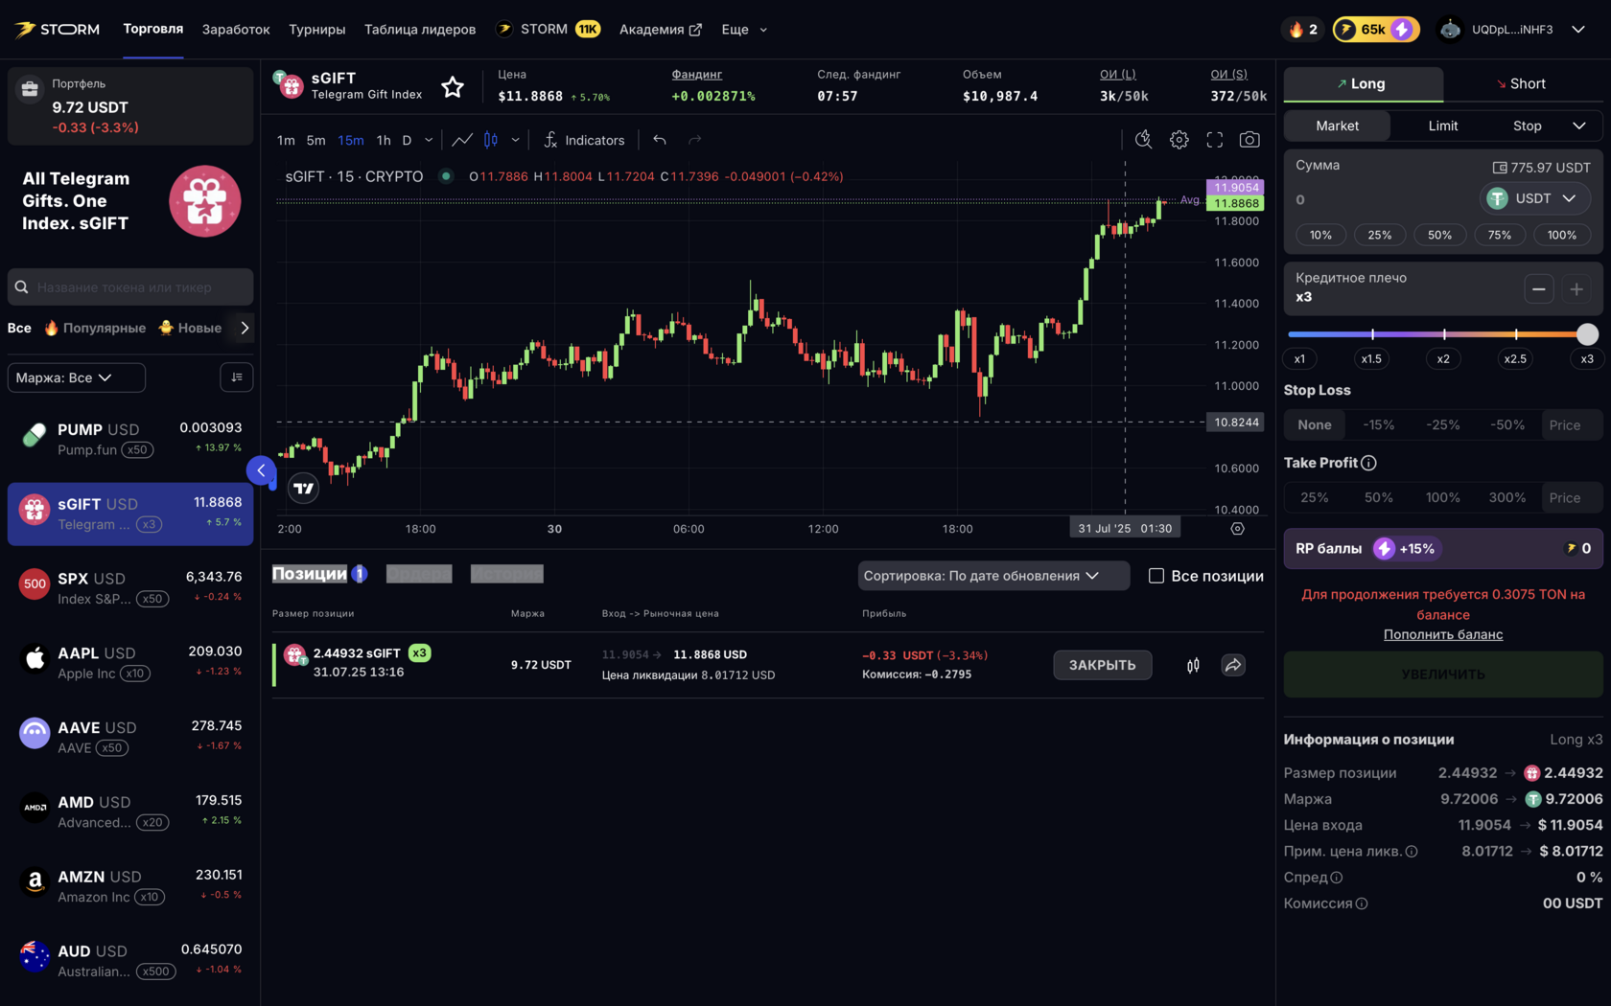
Task: Click the portfolio wallet icon
Action: click(30, 89)
